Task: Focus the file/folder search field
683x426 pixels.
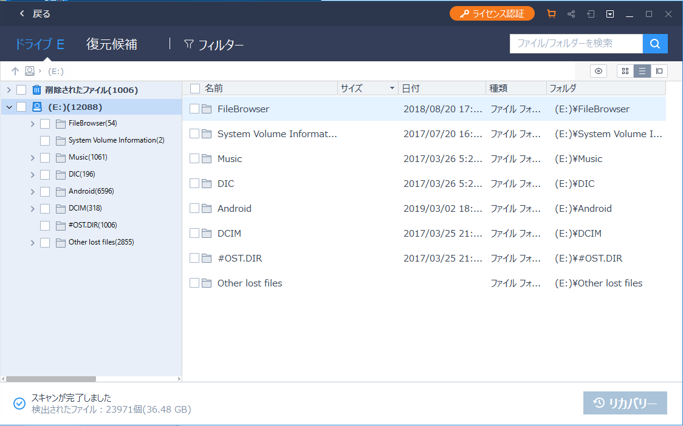Action: click(x=576, y=44)
